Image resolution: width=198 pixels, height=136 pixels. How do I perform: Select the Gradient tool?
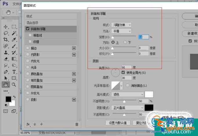tap(14, 59)
